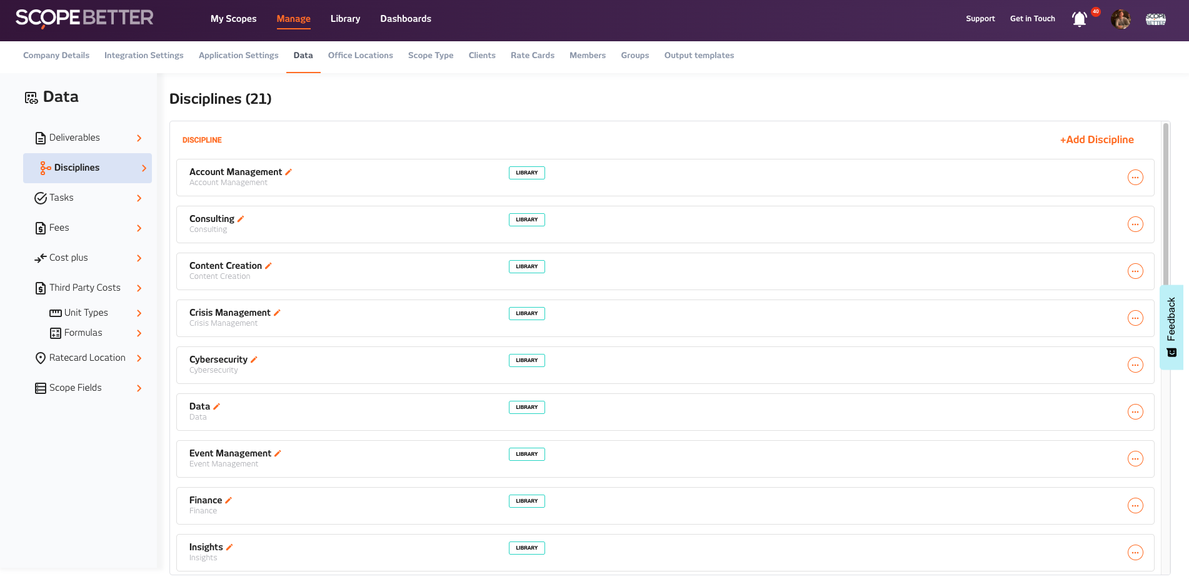Open the Feedback side panel

point(1171,326)
